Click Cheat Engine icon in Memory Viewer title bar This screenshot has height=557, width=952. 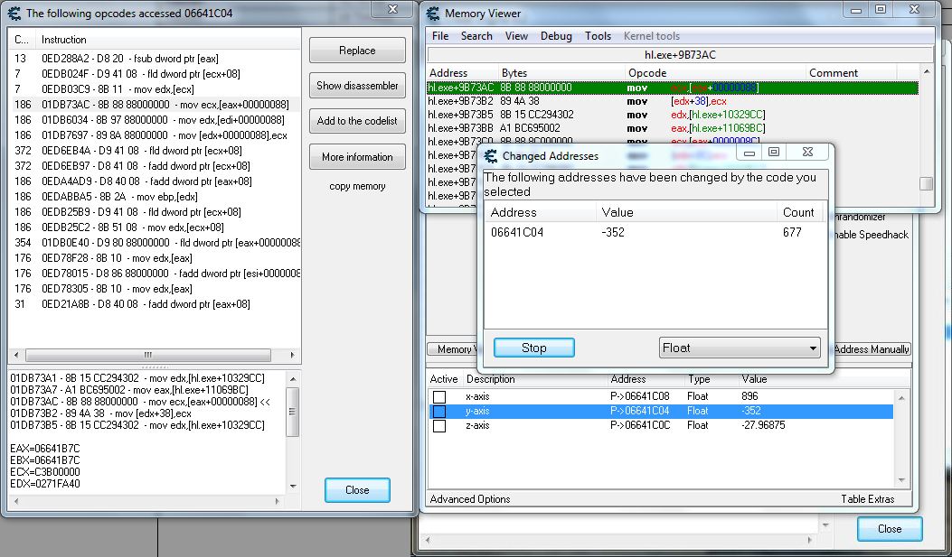pos(435,14)
